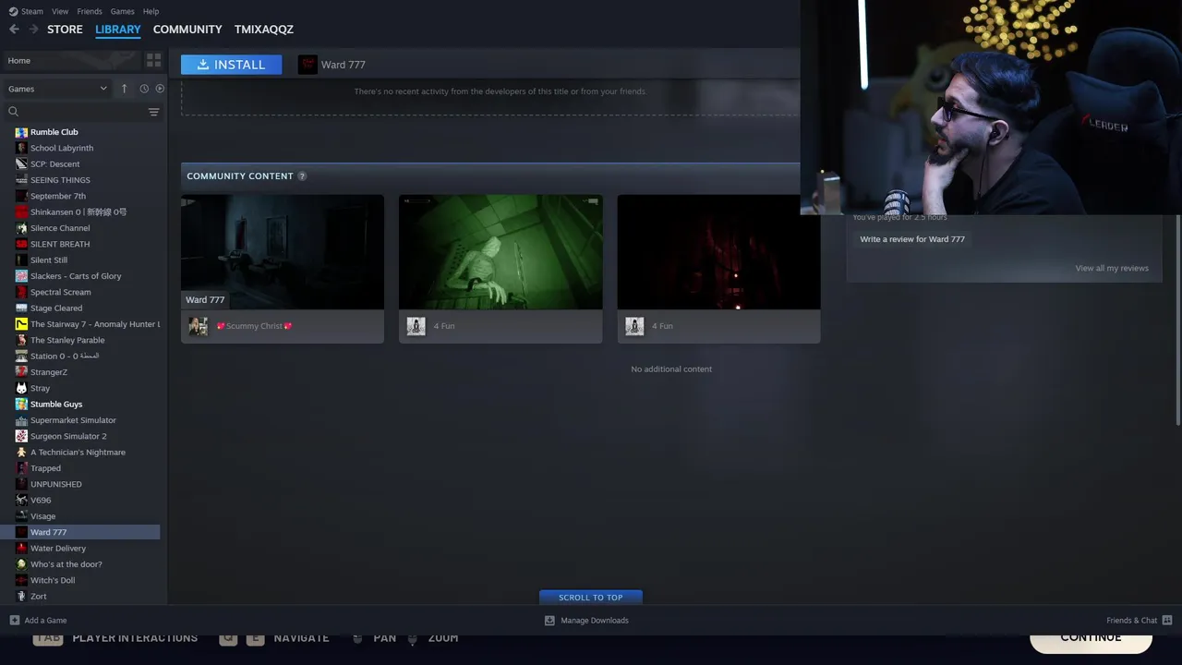Open the Community Content help icon
Screen dimensions: 1182x665
[x=302, y=175]
